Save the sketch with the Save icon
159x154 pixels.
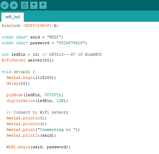(43, 5)
